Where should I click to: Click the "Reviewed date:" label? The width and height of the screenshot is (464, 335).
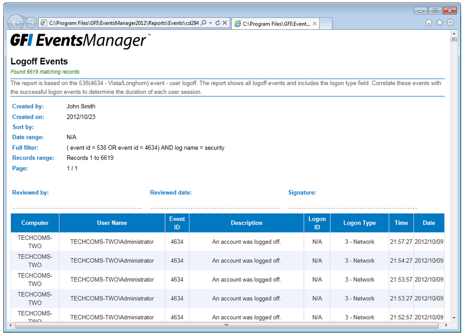coord(171,192)
